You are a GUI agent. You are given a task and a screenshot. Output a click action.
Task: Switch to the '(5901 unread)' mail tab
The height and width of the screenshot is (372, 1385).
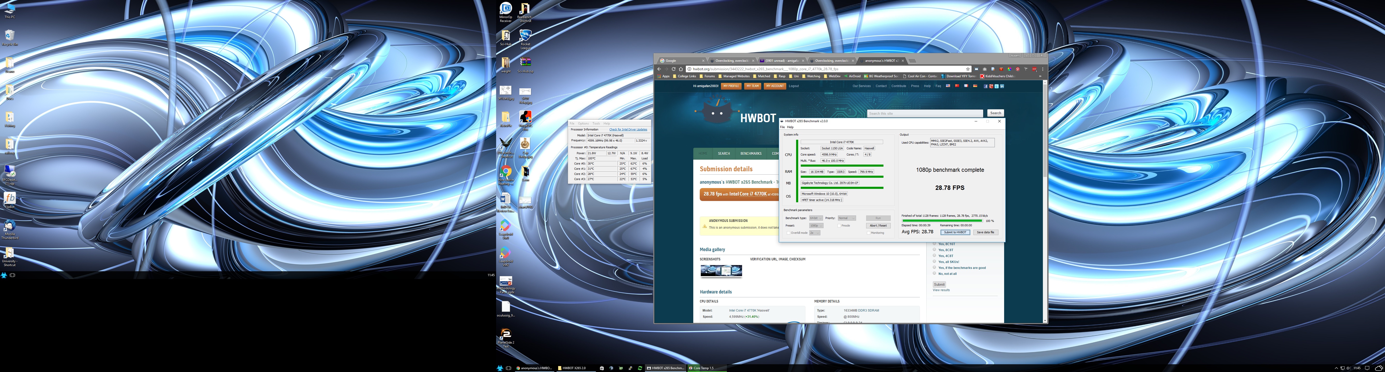[x=782, y=61]
